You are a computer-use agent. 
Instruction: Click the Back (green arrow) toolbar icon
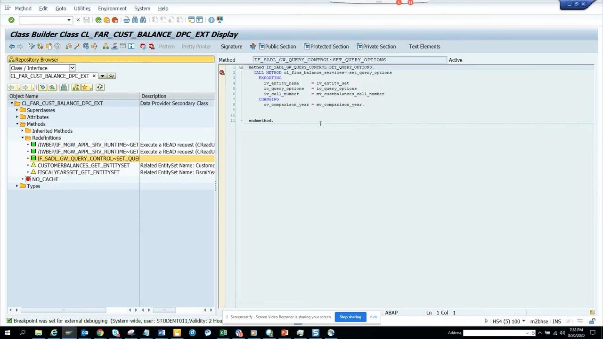pyautogui.click(x=98, y=20)
